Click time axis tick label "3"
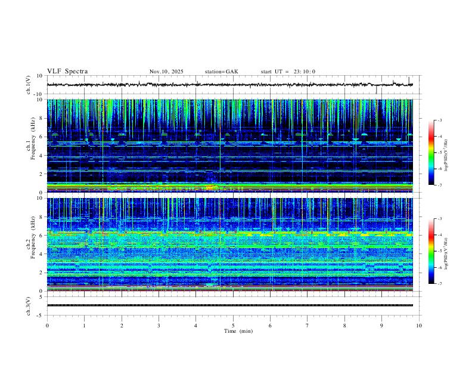Screen dimensions: 472x365 159,326
